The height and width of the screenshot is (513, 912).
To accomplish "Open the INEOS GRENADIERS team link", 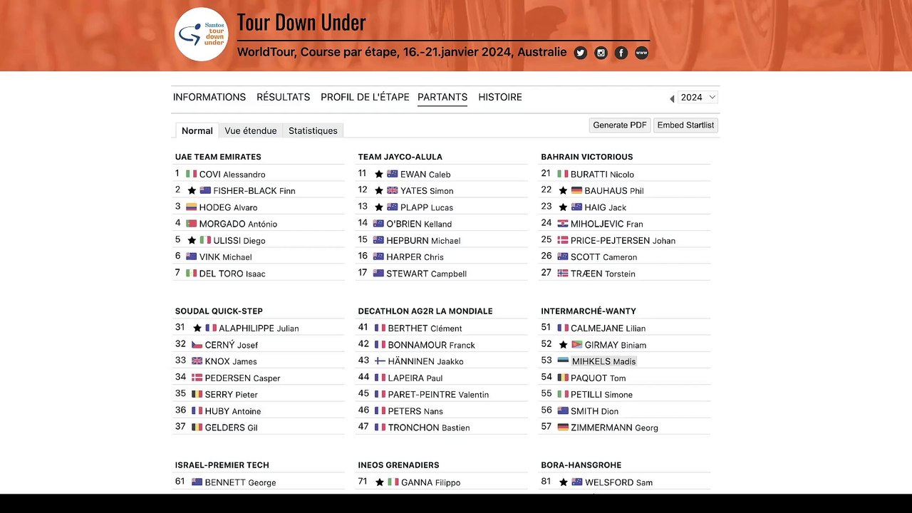I will click(399, 465).
